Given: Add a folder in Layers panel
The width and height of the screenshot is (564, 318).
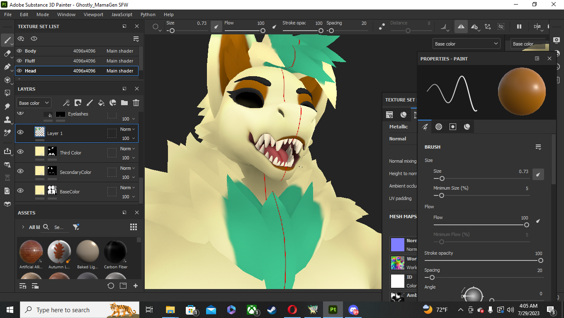Looking at the screenshot, I should pos(124,103).
